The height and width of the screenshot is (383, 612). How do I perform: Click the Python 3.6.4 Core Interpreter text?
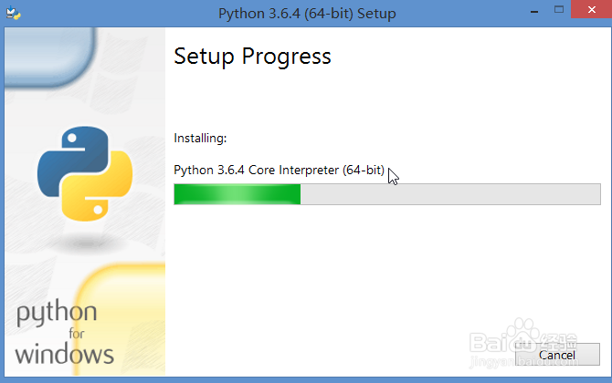pyautogui.click(x=280, y=171)
